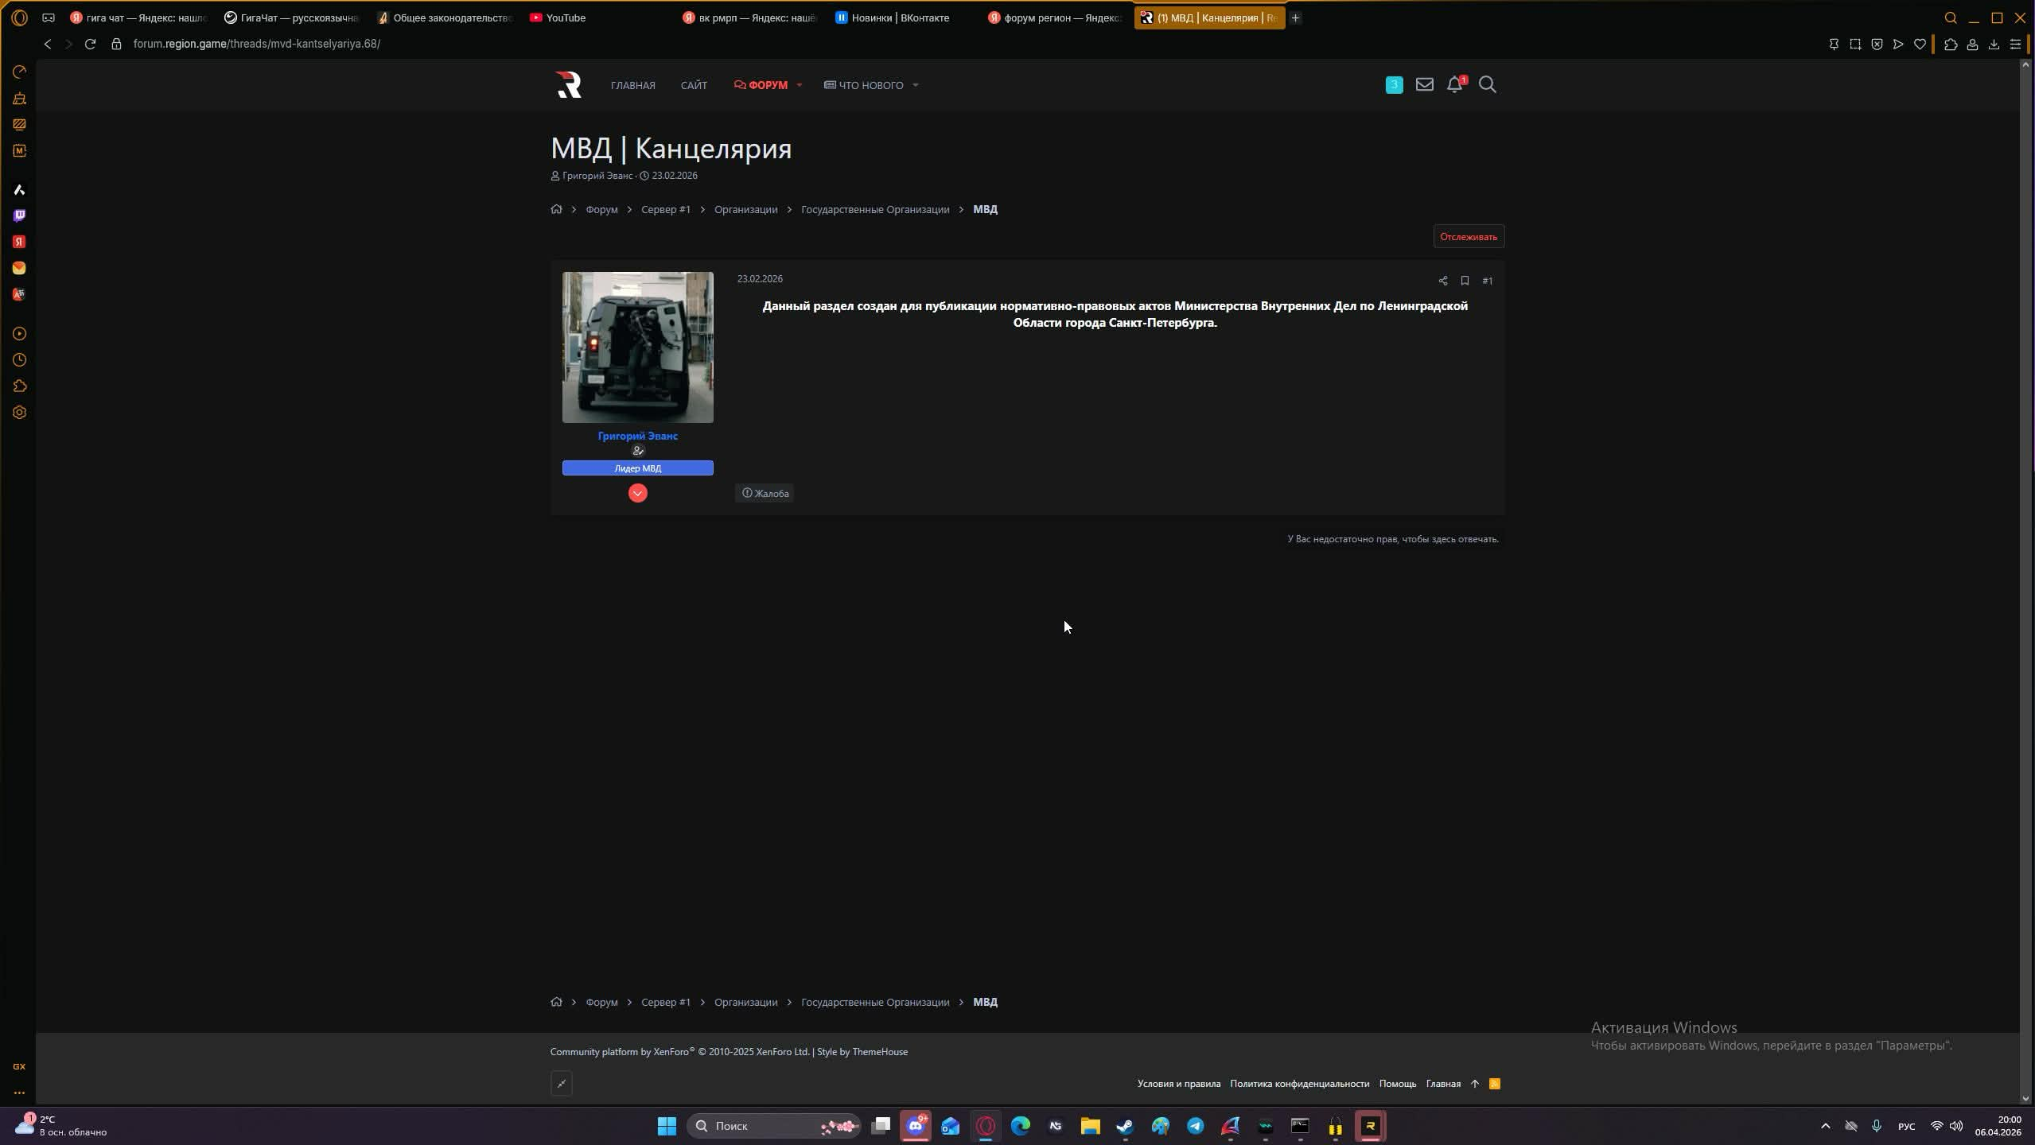Image resolution: width=2035 pixels, height=1145 pixels.
Task: Click the forum search magnifier icon
Action: 1487,84
